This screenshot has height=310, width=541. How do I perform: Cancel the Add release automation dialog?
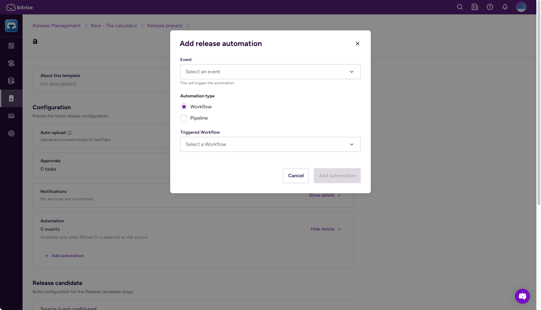coord(295,176)
